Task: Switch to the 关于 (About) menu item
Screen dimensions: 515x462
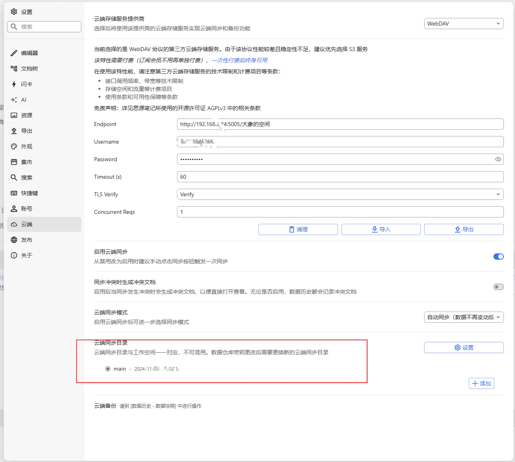Action: [x=26, y=255]
